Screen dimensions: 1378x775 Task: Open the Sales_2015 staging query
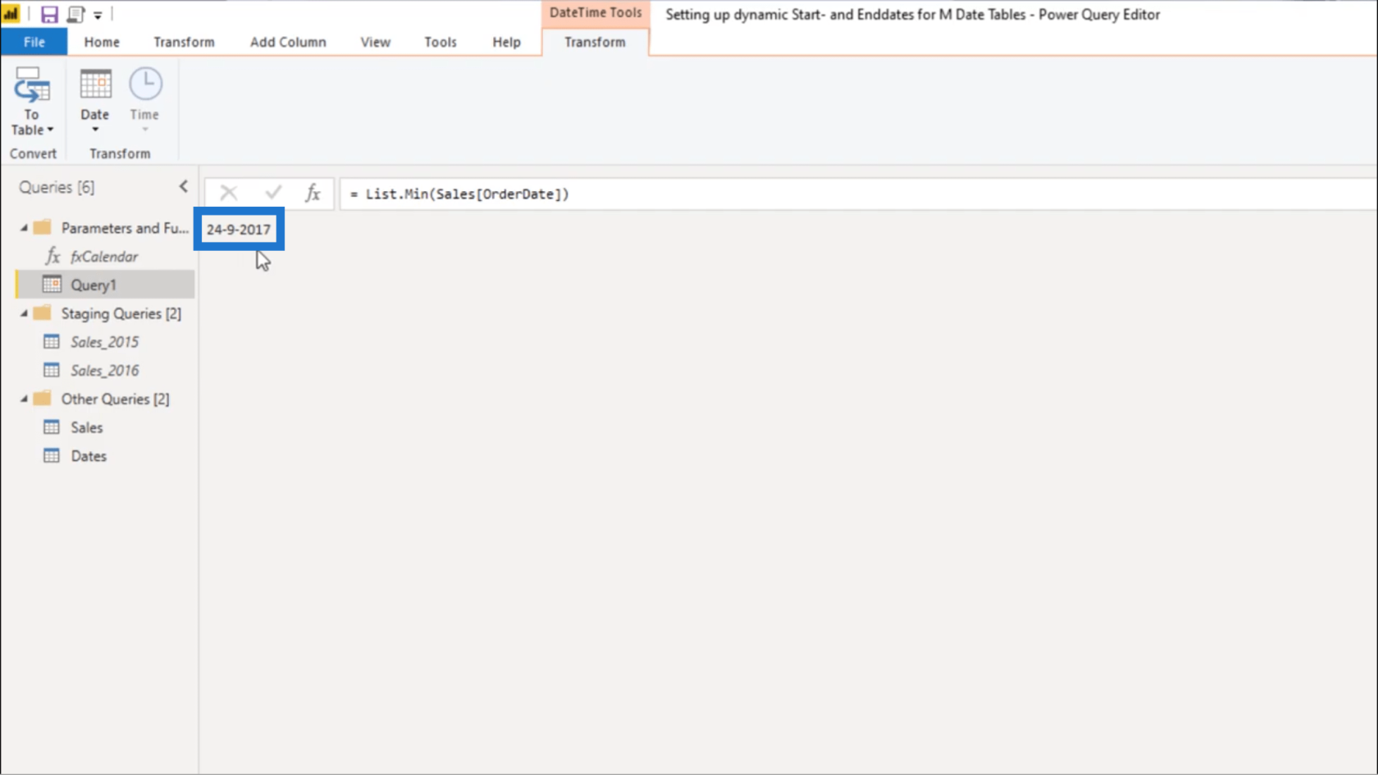coord(104,342)
